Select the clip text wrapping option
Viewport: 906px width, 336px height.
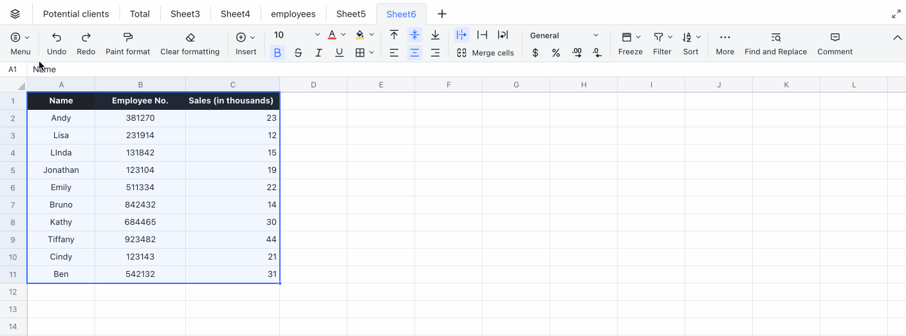(482, 35)
